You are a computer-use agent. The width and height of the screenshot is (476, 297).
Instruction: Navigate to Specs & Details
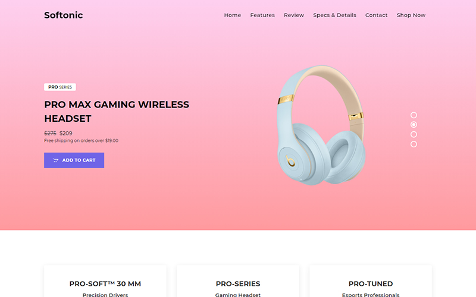click(x=334, y=15)
